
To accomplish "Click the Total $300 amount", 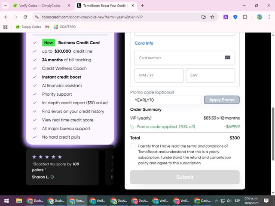I will pyautogui.click(x=235, y=138).
